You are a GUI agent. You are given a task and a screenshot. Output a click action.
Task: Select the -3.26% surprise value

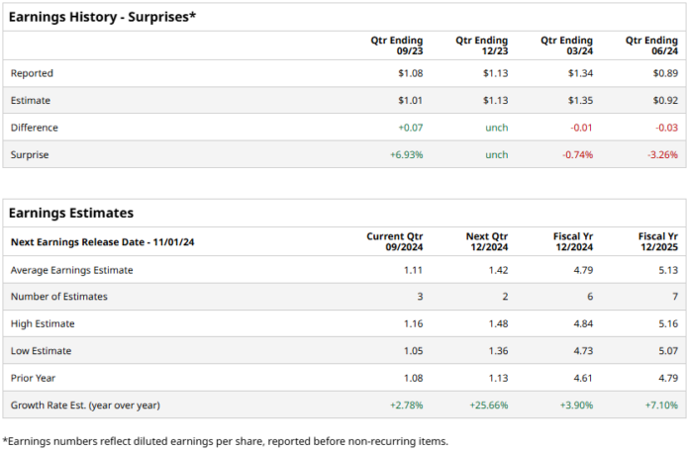pos(660,154)
